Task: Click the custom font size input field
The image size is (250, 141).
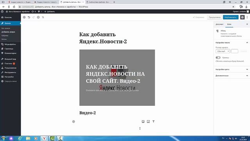Action: 234,51
